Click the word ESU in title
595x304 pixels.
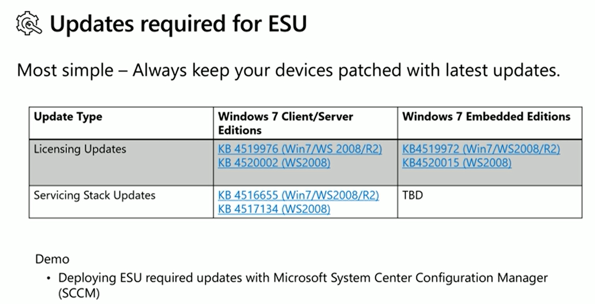(x=287, y=24)
